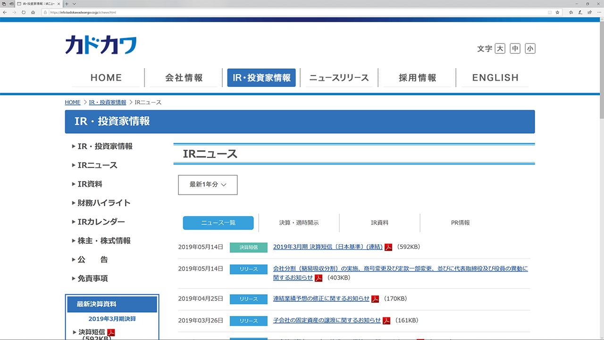Click PDF icon beside 子会社の固定資産の譲渡

click(x=386, y=321)
